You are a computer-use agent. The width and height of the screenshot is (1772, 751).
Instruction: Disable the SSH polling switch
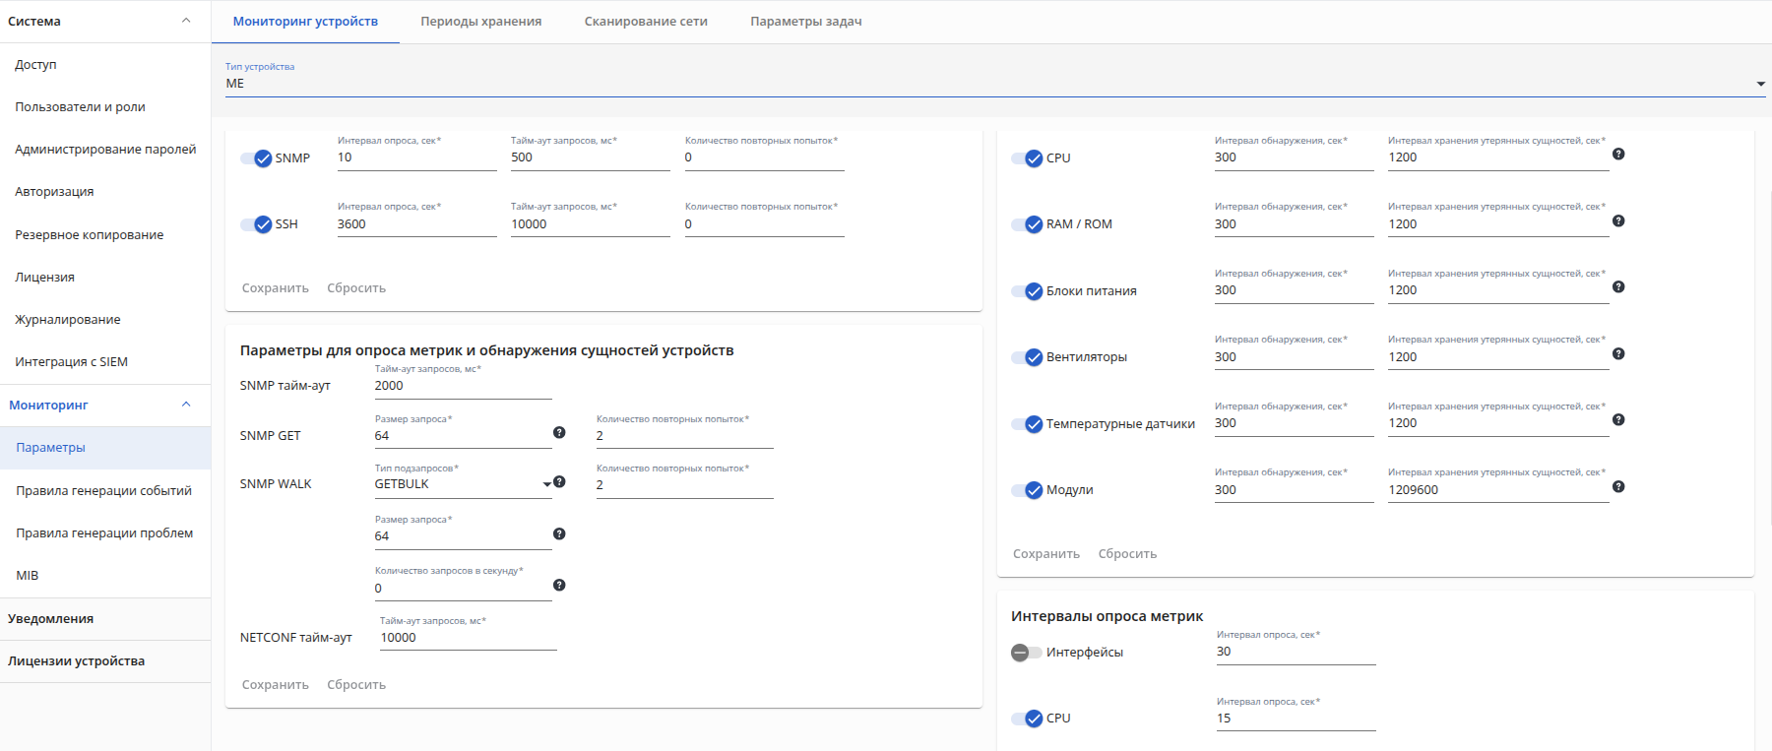(x=256, y=224)
